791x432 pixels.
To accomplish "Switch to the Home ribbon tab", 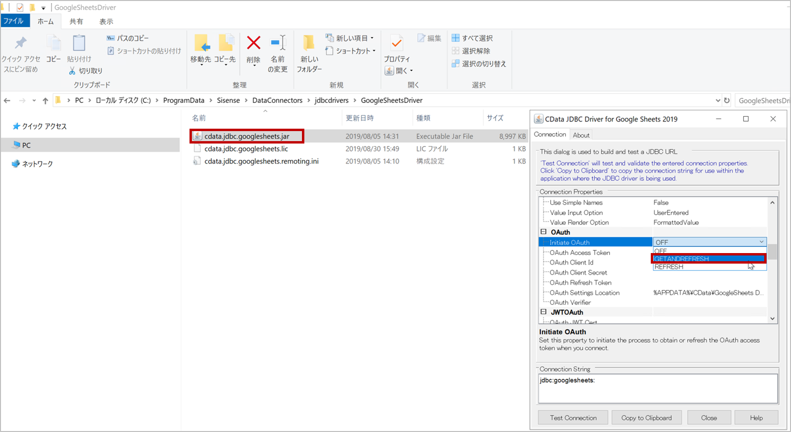I will pos(46,21).
